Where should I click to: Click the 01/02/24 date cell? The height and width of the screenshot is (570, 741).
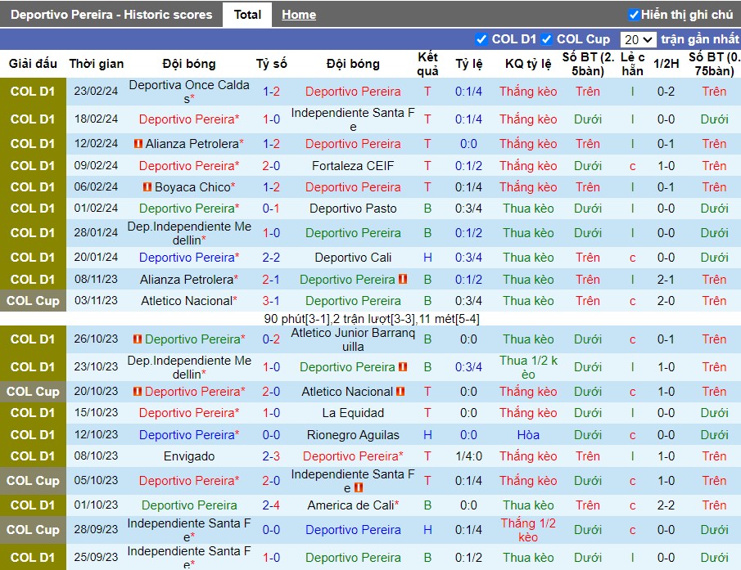(x=96, y=208)
